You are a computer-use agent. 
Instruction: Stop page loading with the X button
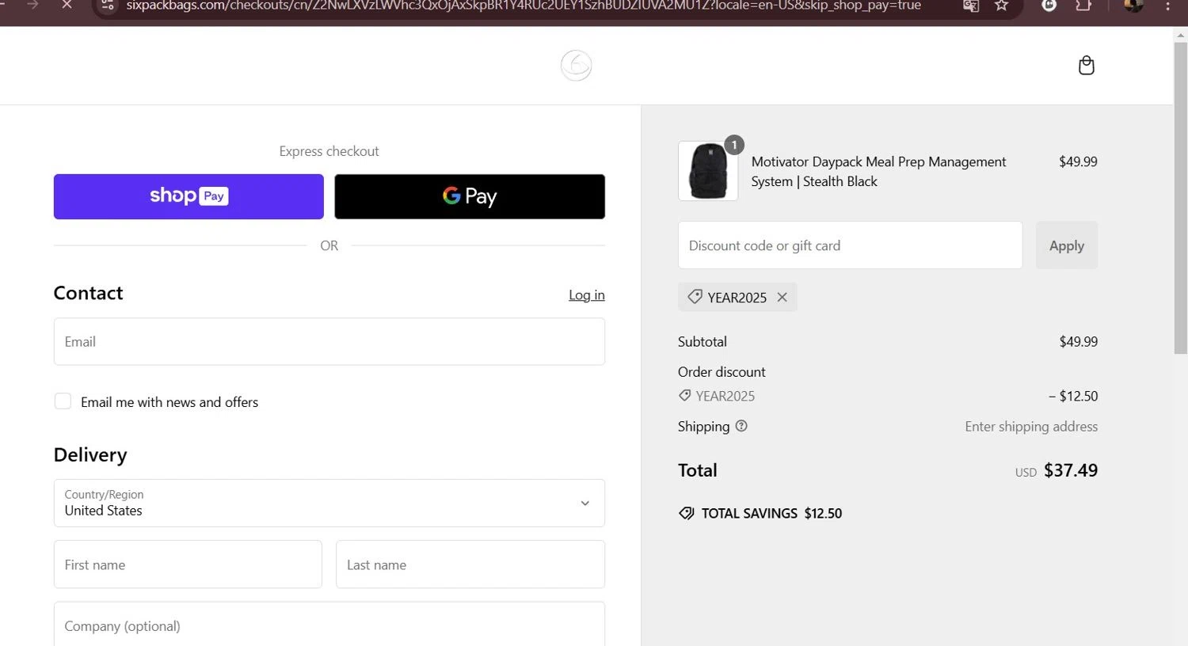pyautogui.click(x=67, y=5)
